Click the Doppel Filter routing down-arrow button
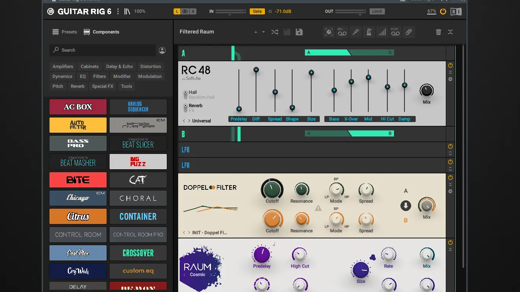The width and height of the screenshot is (520, 292). pos(406,206)
